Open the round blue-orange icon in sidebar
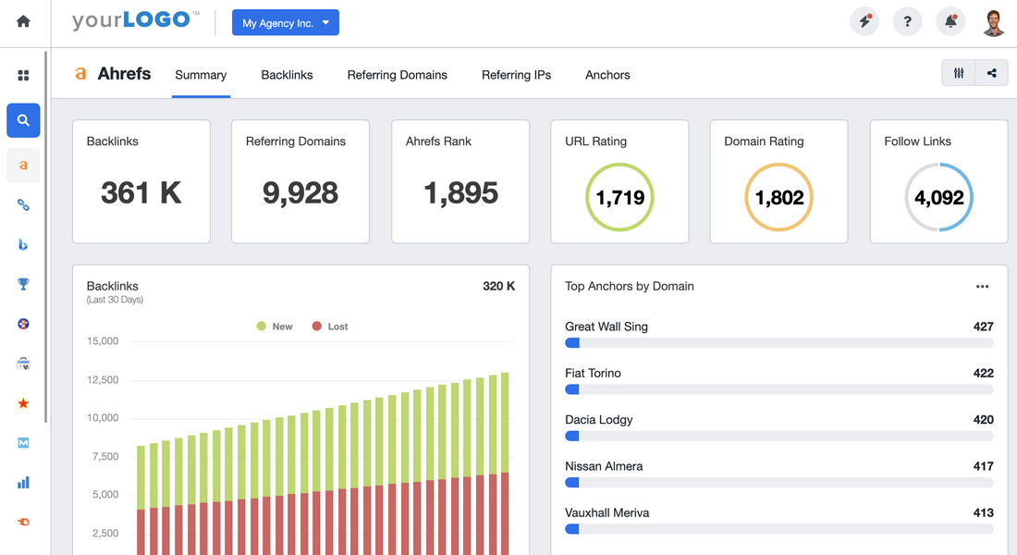This screenshot has height=555, width=1017. [x=23, y=324]
